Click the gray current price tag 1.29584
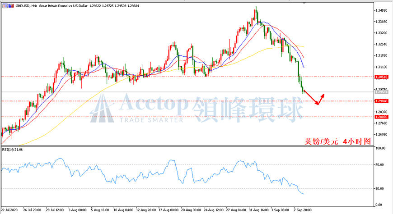This screenshot has height=214, width=393. pyautogui.click(x=381, y=92)
